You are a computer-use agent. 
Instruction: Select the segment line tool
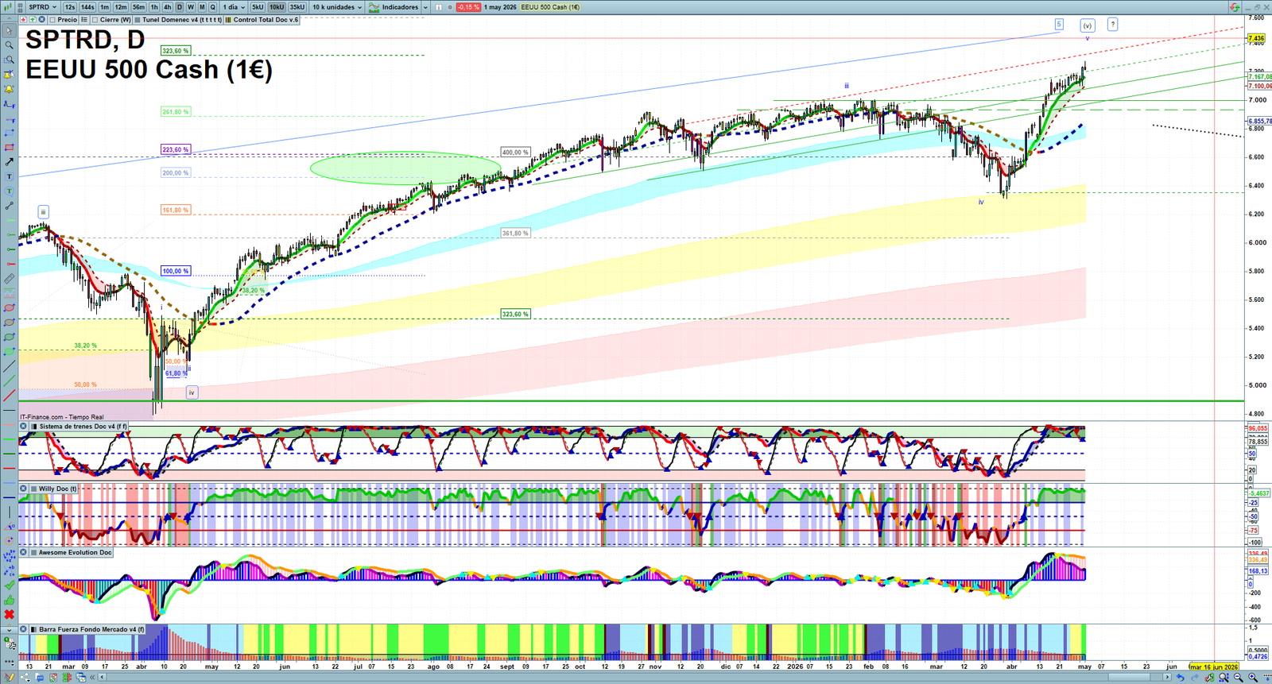[x=10, y=206]
